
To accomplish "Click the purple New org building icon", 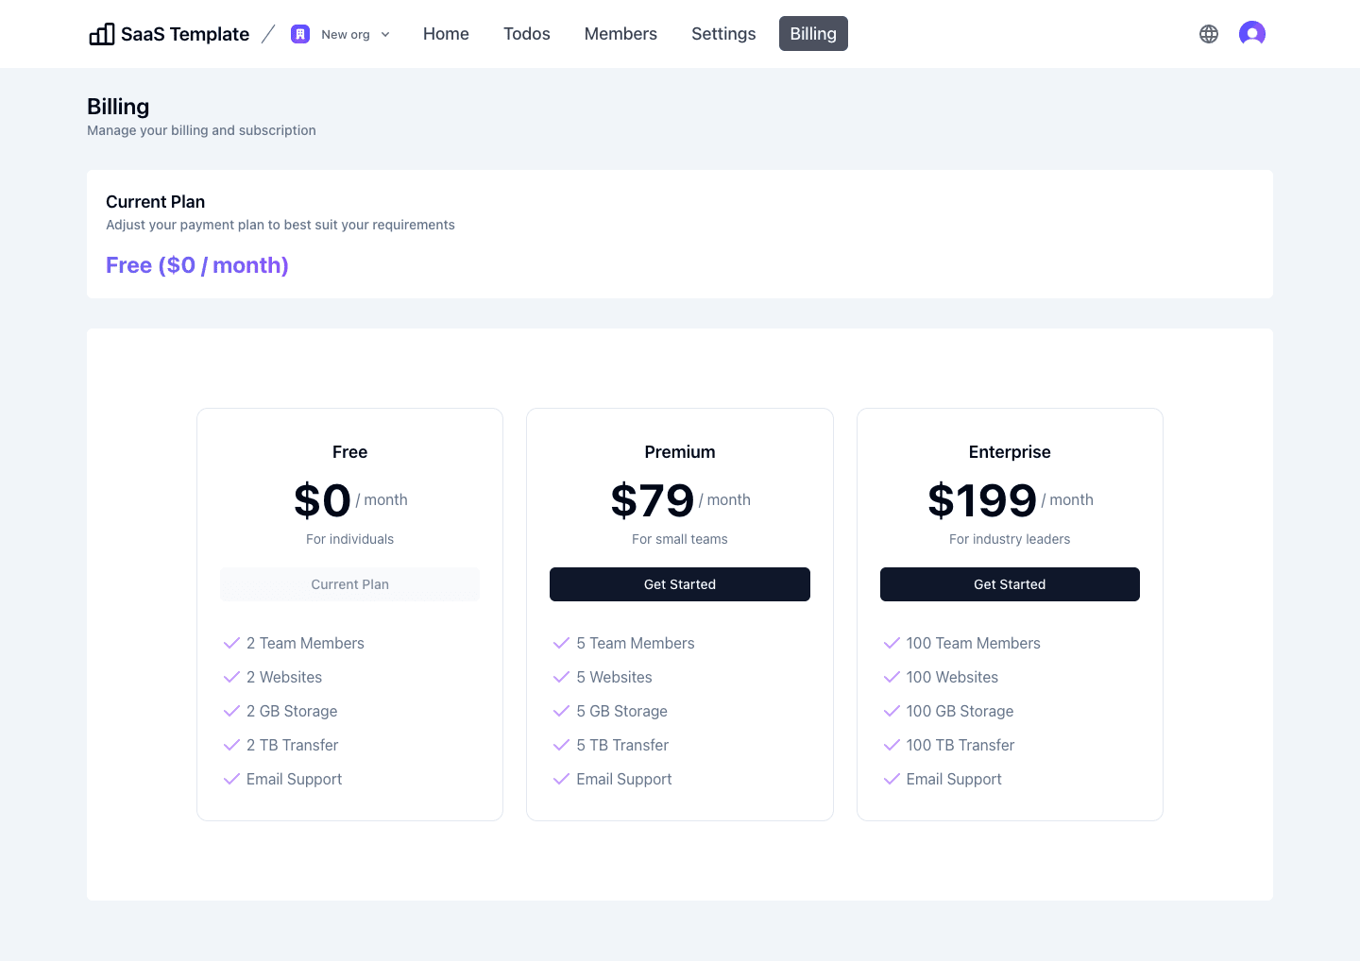I will tap(300, 33).
